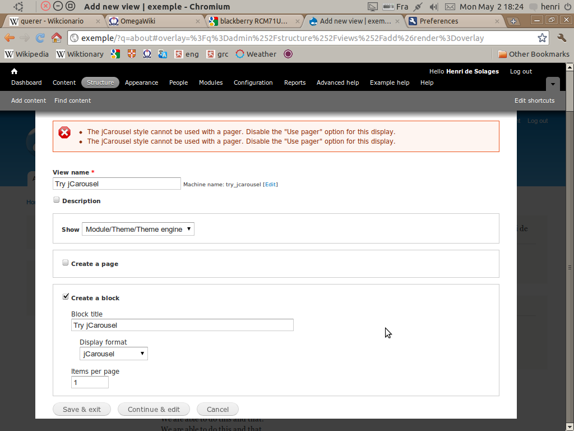The height and width of the screenshot is (431, 574).
Task: Click the Continue & edit button
Action: pyautogui.click(x=154, y=409)
